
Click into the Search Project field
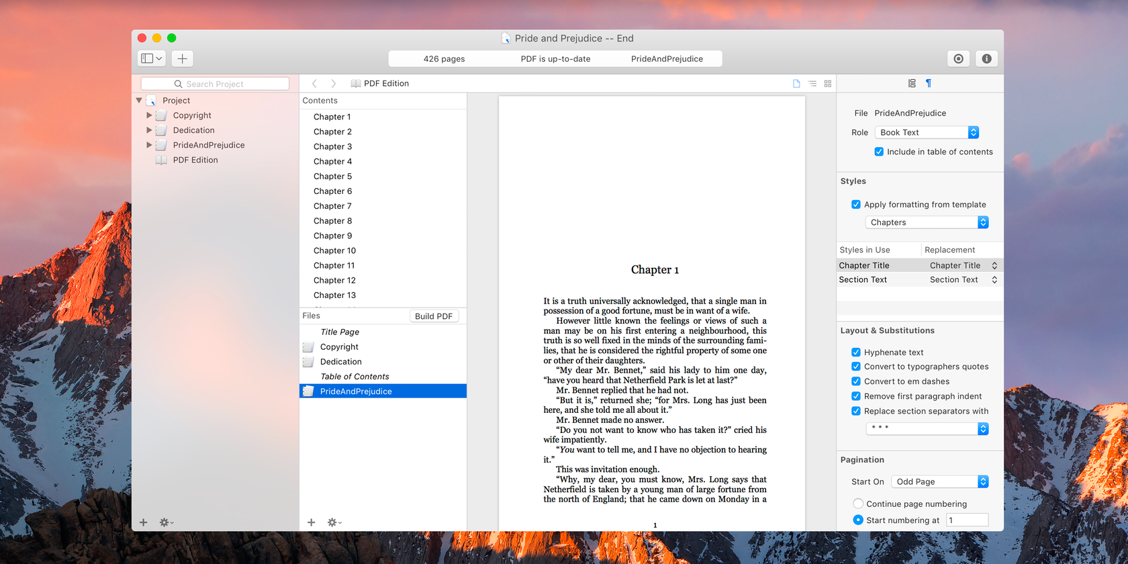coord(215,84)
